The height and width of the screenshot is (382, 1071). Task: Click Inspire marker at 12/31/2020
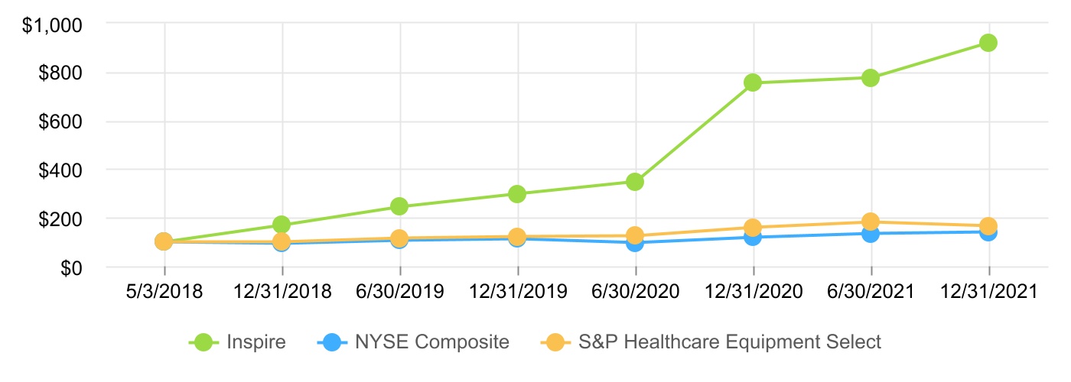[753, 83]
